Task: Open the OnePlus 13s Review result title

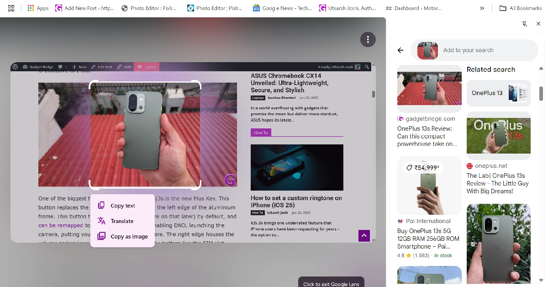Action: [x=427, y=136]
